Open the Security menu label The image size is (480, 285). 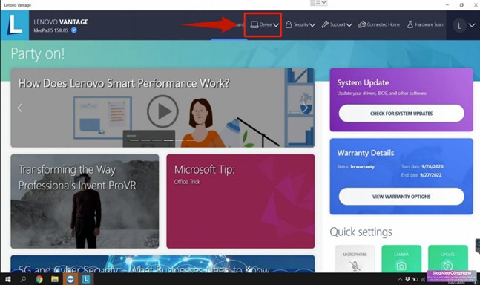point(301,24)
